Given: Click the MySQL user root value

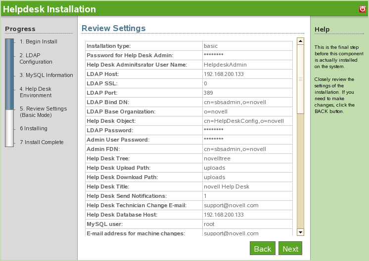Looking at the screenshot, I should (x=209, y=224).
